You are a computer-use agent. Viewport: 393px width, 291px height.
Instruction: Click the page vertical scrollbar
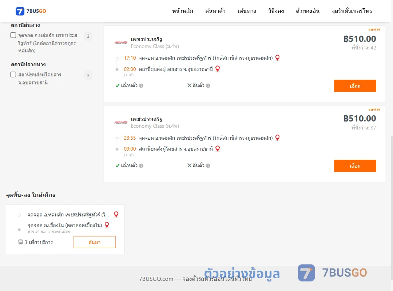click(x=392, y=208)
